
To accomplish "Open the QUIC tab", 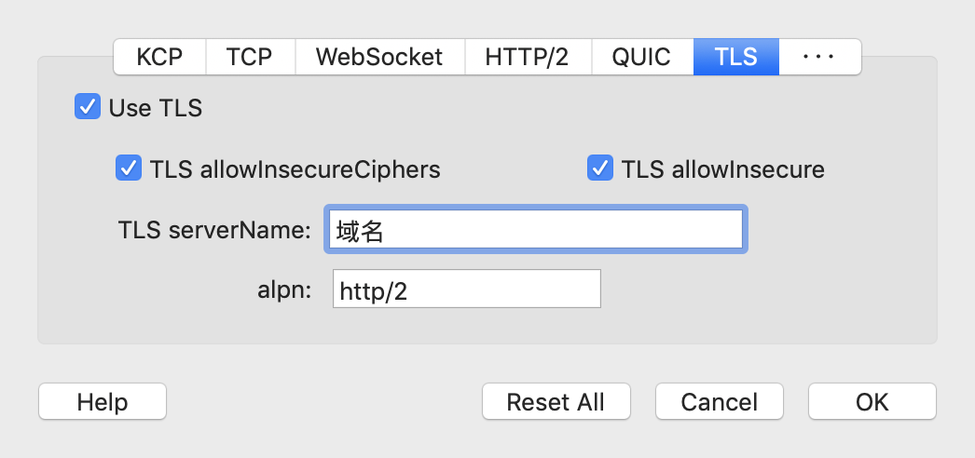I will point(642,57).
